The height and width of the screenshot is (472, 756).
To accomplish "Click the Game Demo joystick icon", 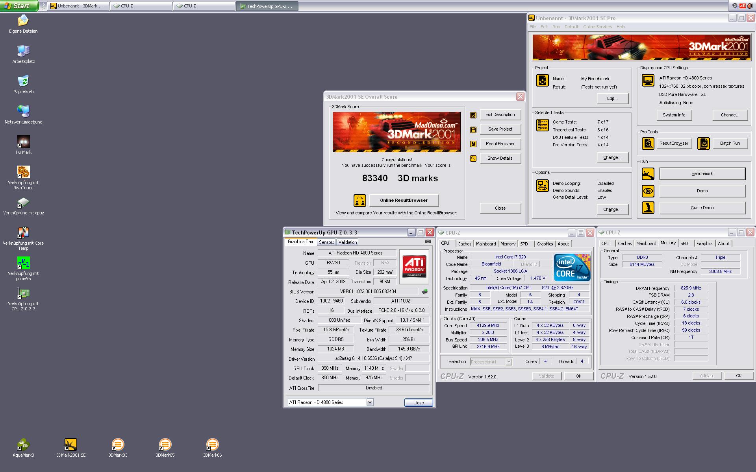I will click(648, 208).
